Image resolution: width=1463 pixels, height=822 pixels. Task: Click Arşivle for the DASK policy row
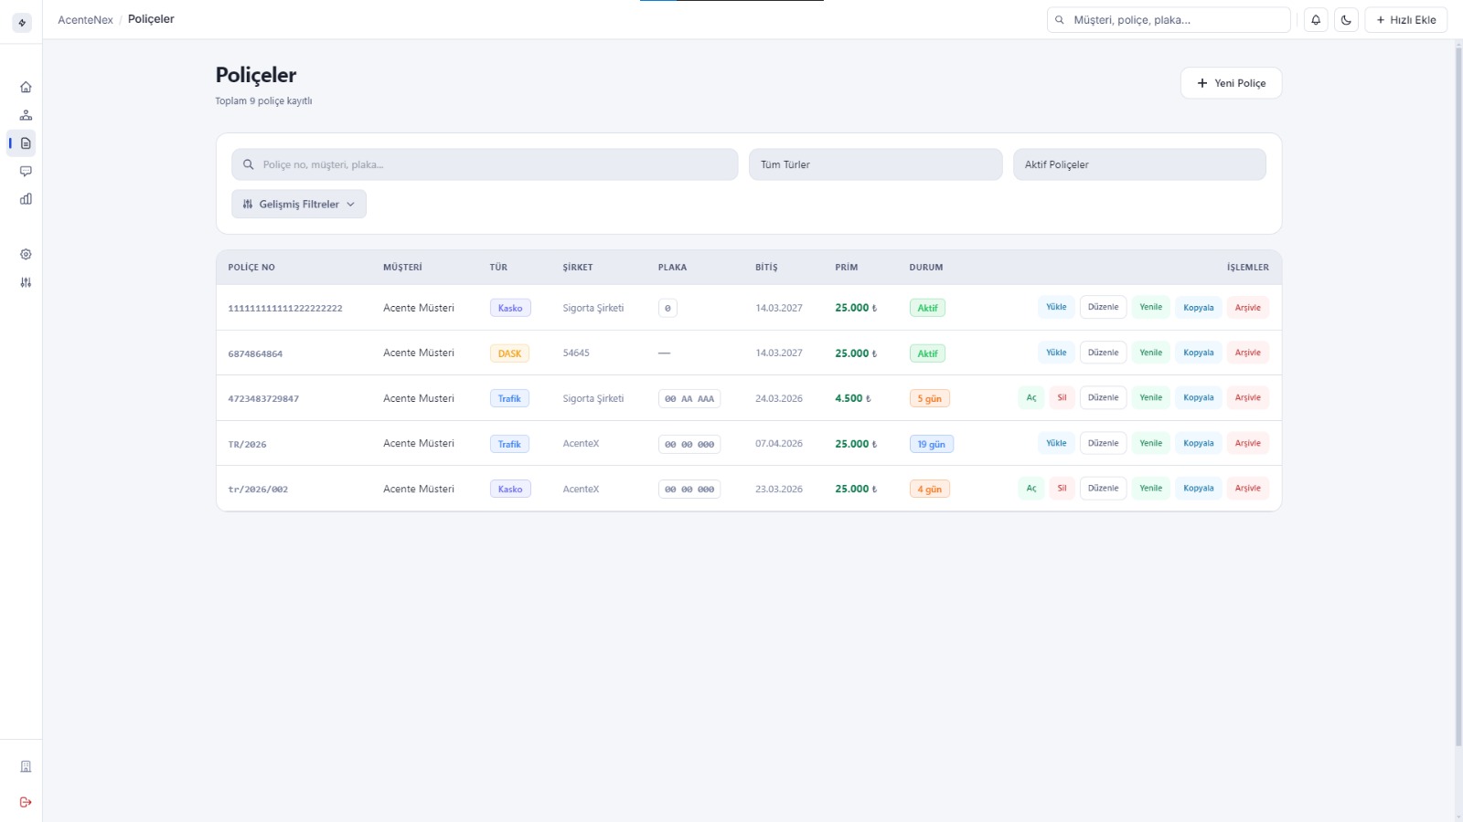tap(1247, 353)
